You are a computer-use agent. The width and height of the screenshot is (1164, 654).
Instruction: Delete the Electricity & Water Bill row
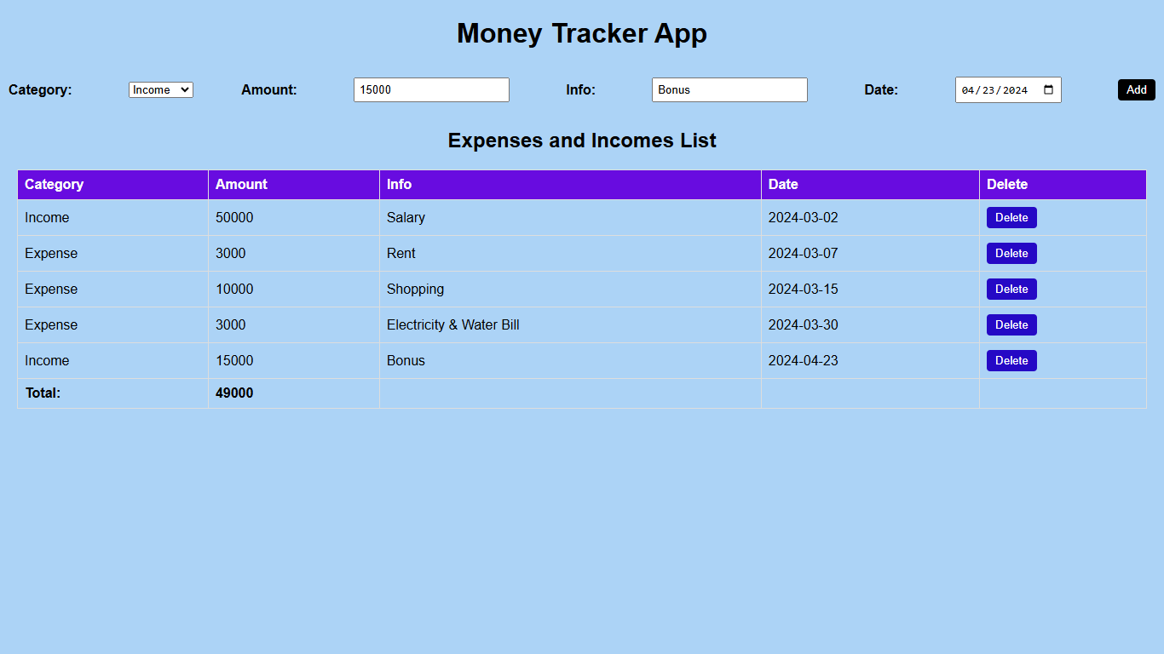click(x=1011, y=324)
